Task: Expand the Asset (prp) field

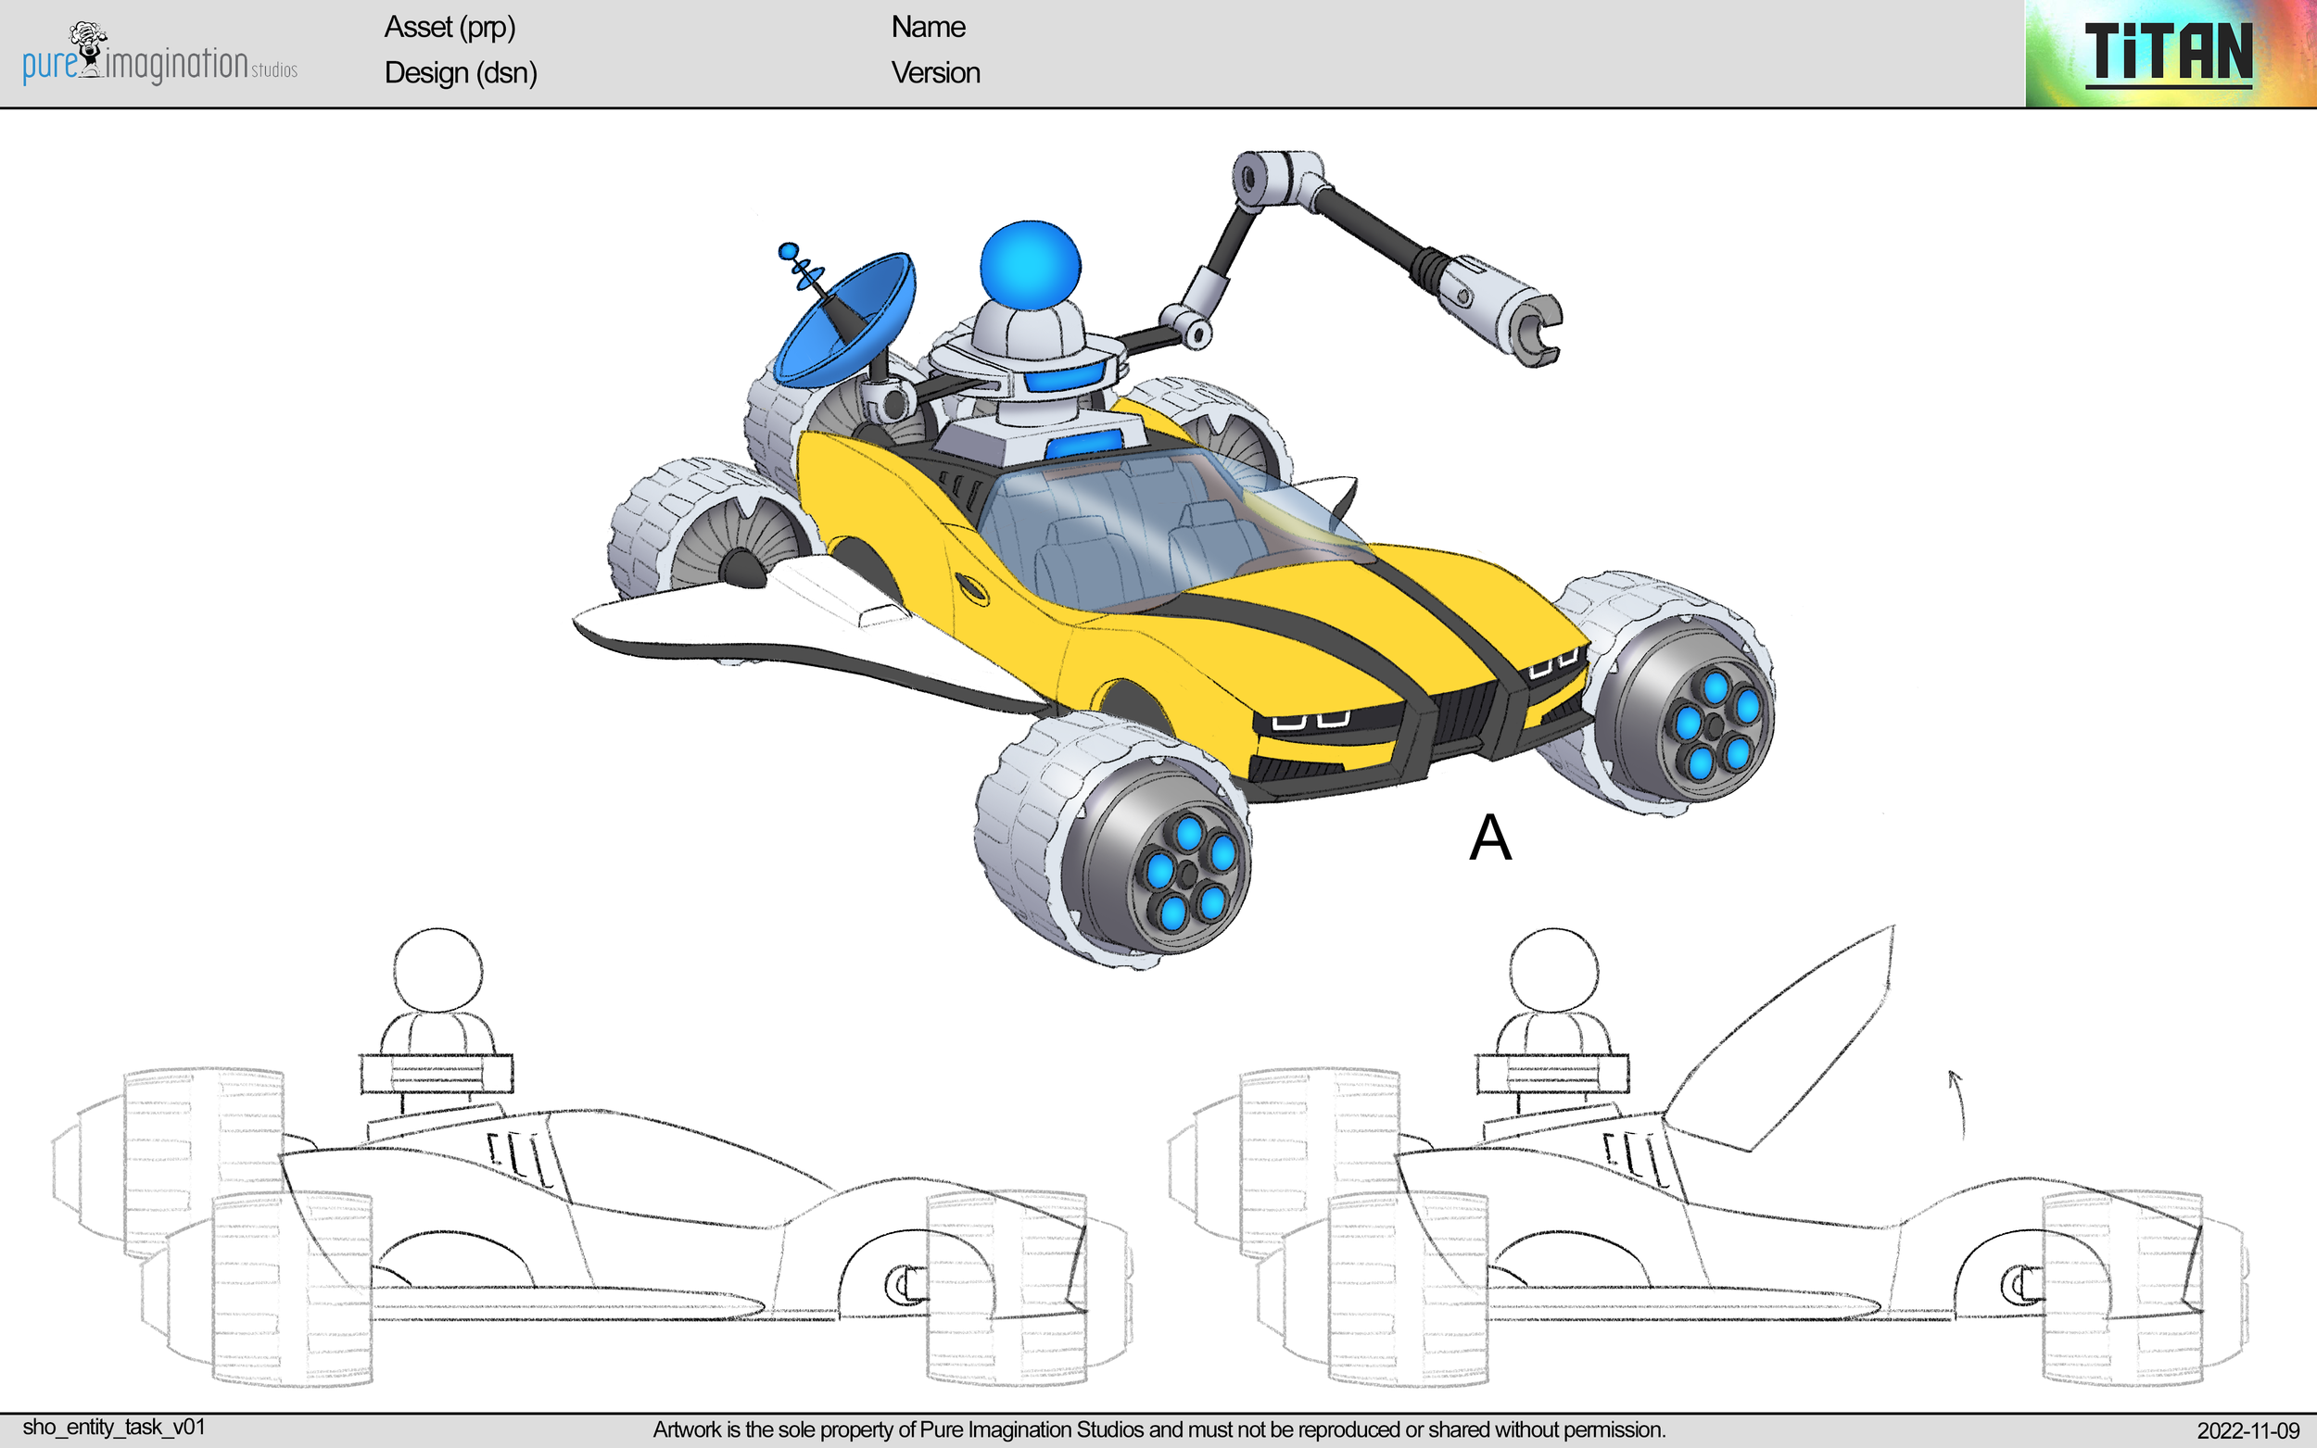Action: (450, 29)
